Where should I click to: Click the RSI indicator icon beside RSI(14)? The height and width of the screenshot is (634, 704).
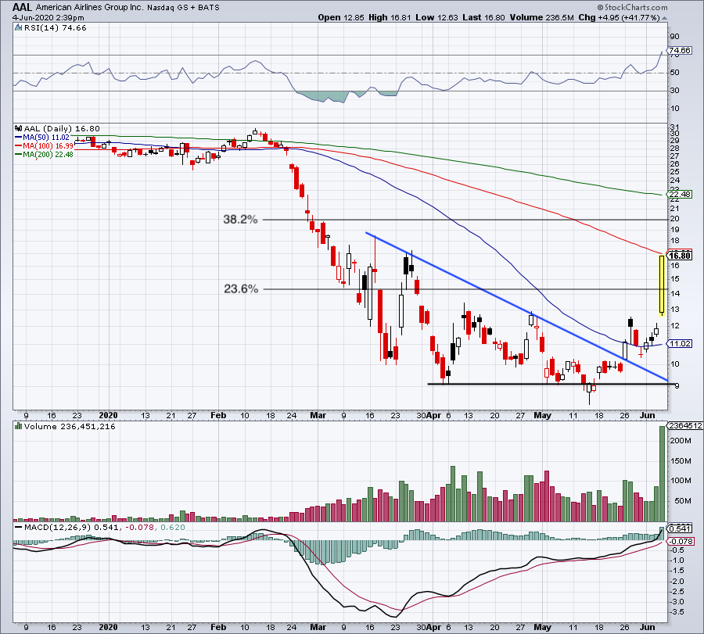tap(18, 28)
